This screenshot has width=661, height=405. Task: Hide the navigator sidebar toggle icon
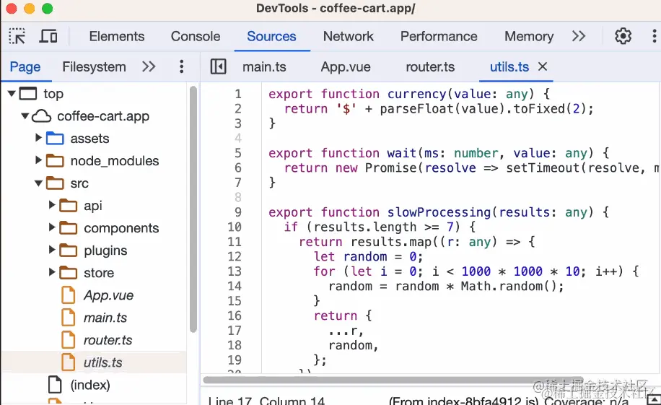(218, 66)
